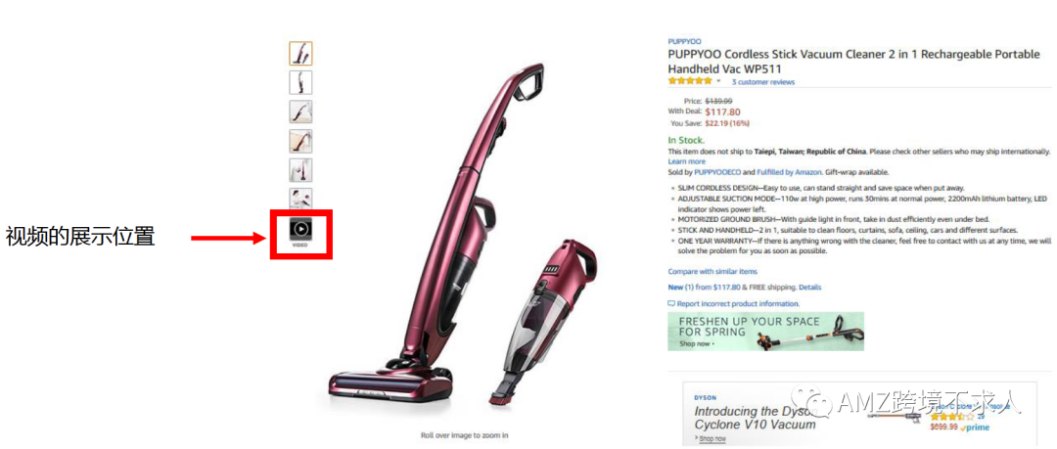The width and height of the screenshot is (1057, 449).
Task: Select the third product thumbnail image
Action: [x=300, y=112]
